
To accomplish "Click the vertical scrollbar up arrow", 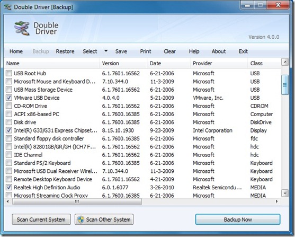I will pyautogui.click(x=285, y=62).
